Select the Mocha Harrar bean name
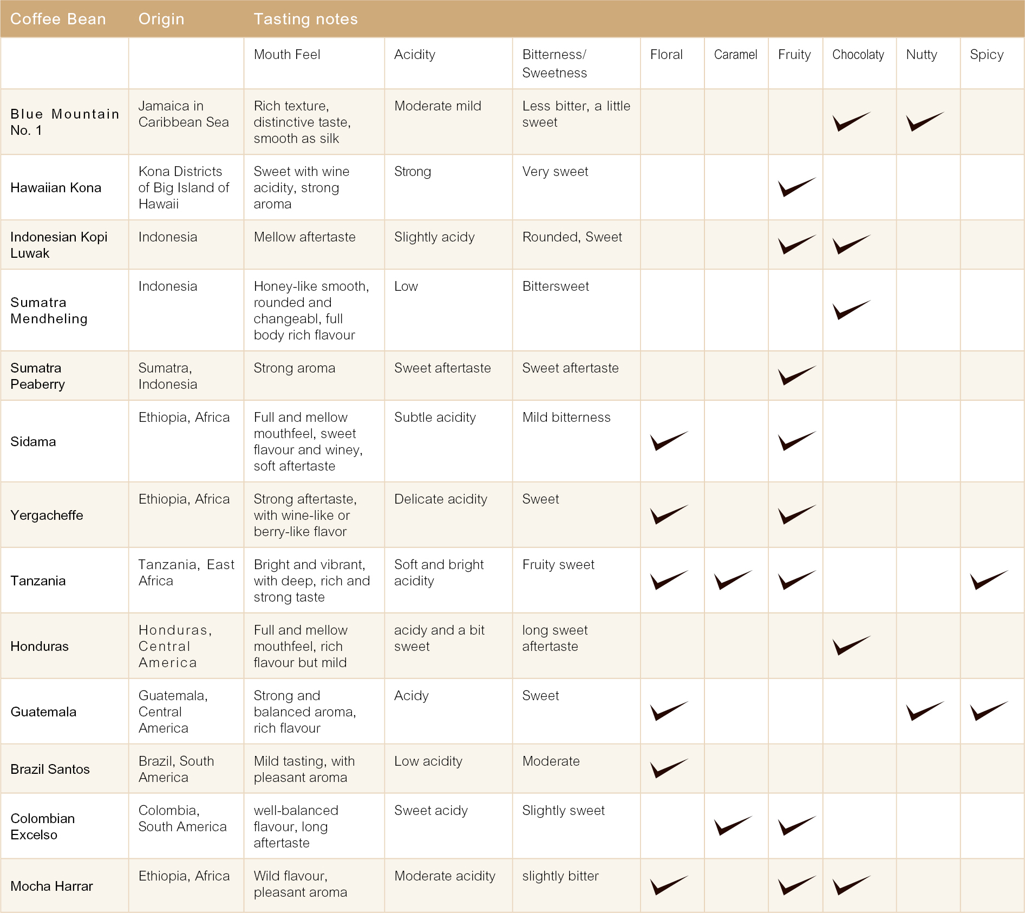 (51, 886)
